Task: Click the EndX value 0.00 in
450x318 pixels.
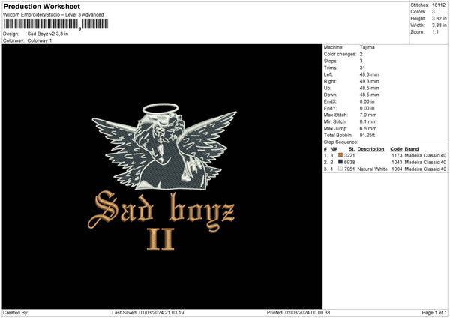Action: (x=367, y=101)
